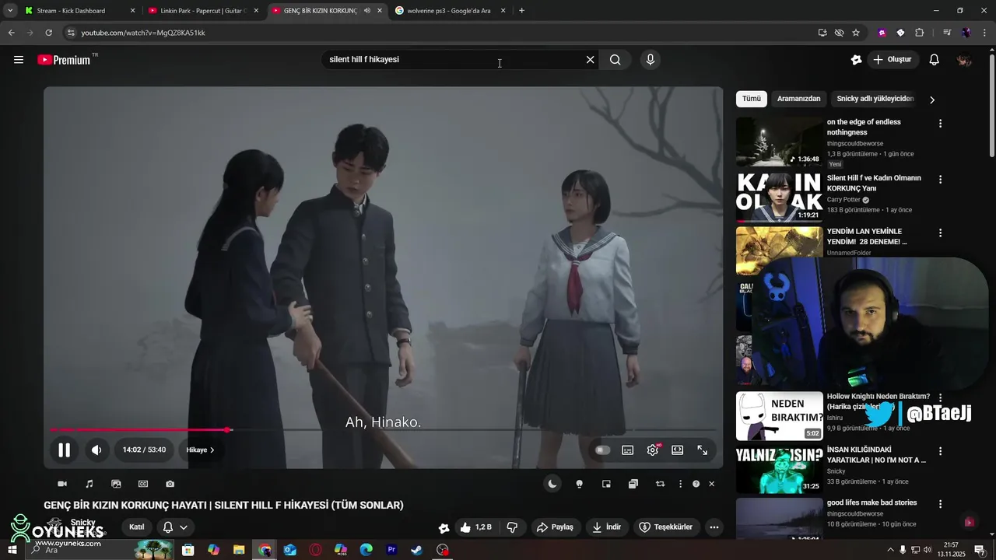
Task: Enable picture-in-picture icon below the player
Action: [606, 484]
